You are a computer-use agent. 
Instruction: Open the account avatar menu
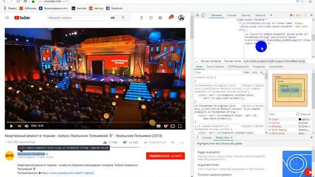tap(181, 18)
